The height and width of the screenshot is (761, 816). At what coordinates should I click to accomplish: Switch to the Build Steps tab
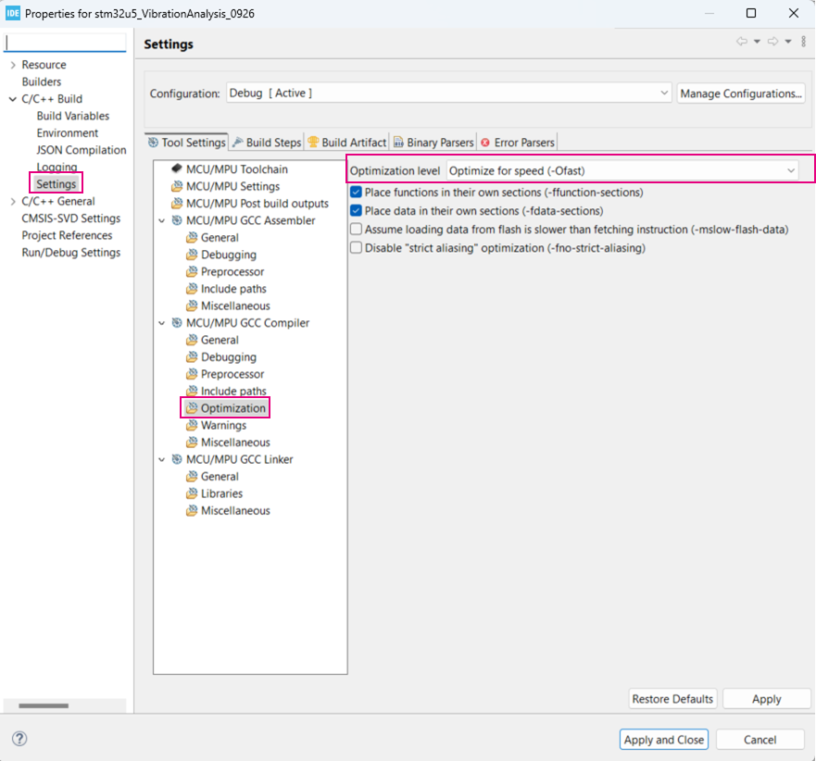267,142
